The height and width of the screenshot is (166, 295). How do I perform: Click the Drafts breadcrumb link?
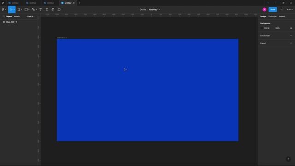(143, 10)
